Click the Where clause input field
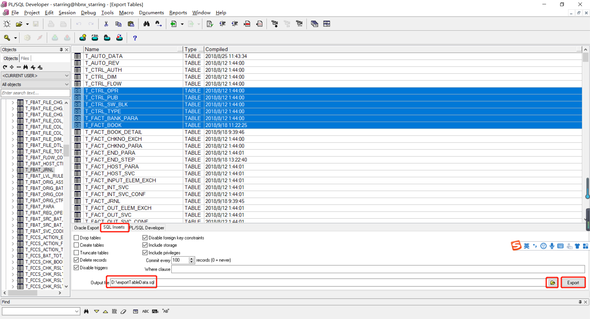590x319 pixels. point(378,269)
